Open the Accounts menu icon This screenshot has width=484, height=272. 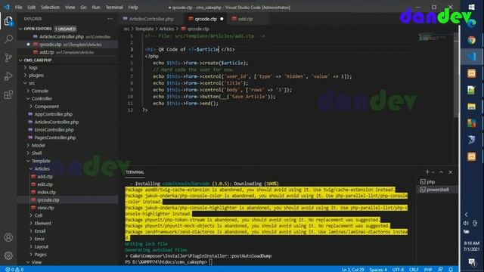[x=8, y=237]
